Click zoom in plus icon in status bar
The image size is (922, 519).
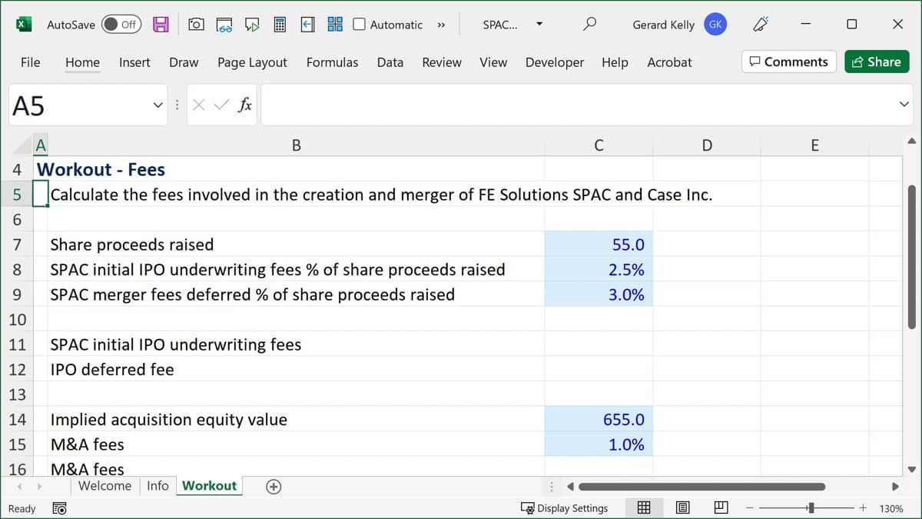pyautogui.click(x=863, y=508)
